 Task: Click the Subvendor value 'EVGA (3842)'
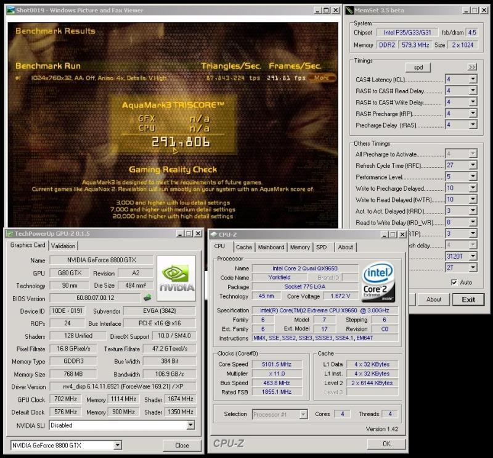[x=160, y=311]
